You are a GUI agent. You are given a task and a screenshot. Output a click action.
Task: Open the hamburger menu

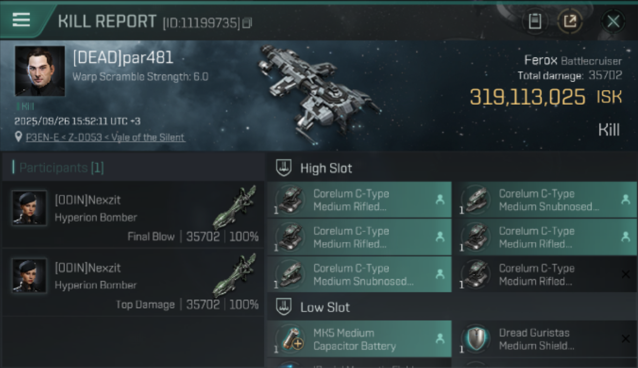pos(21,20)
